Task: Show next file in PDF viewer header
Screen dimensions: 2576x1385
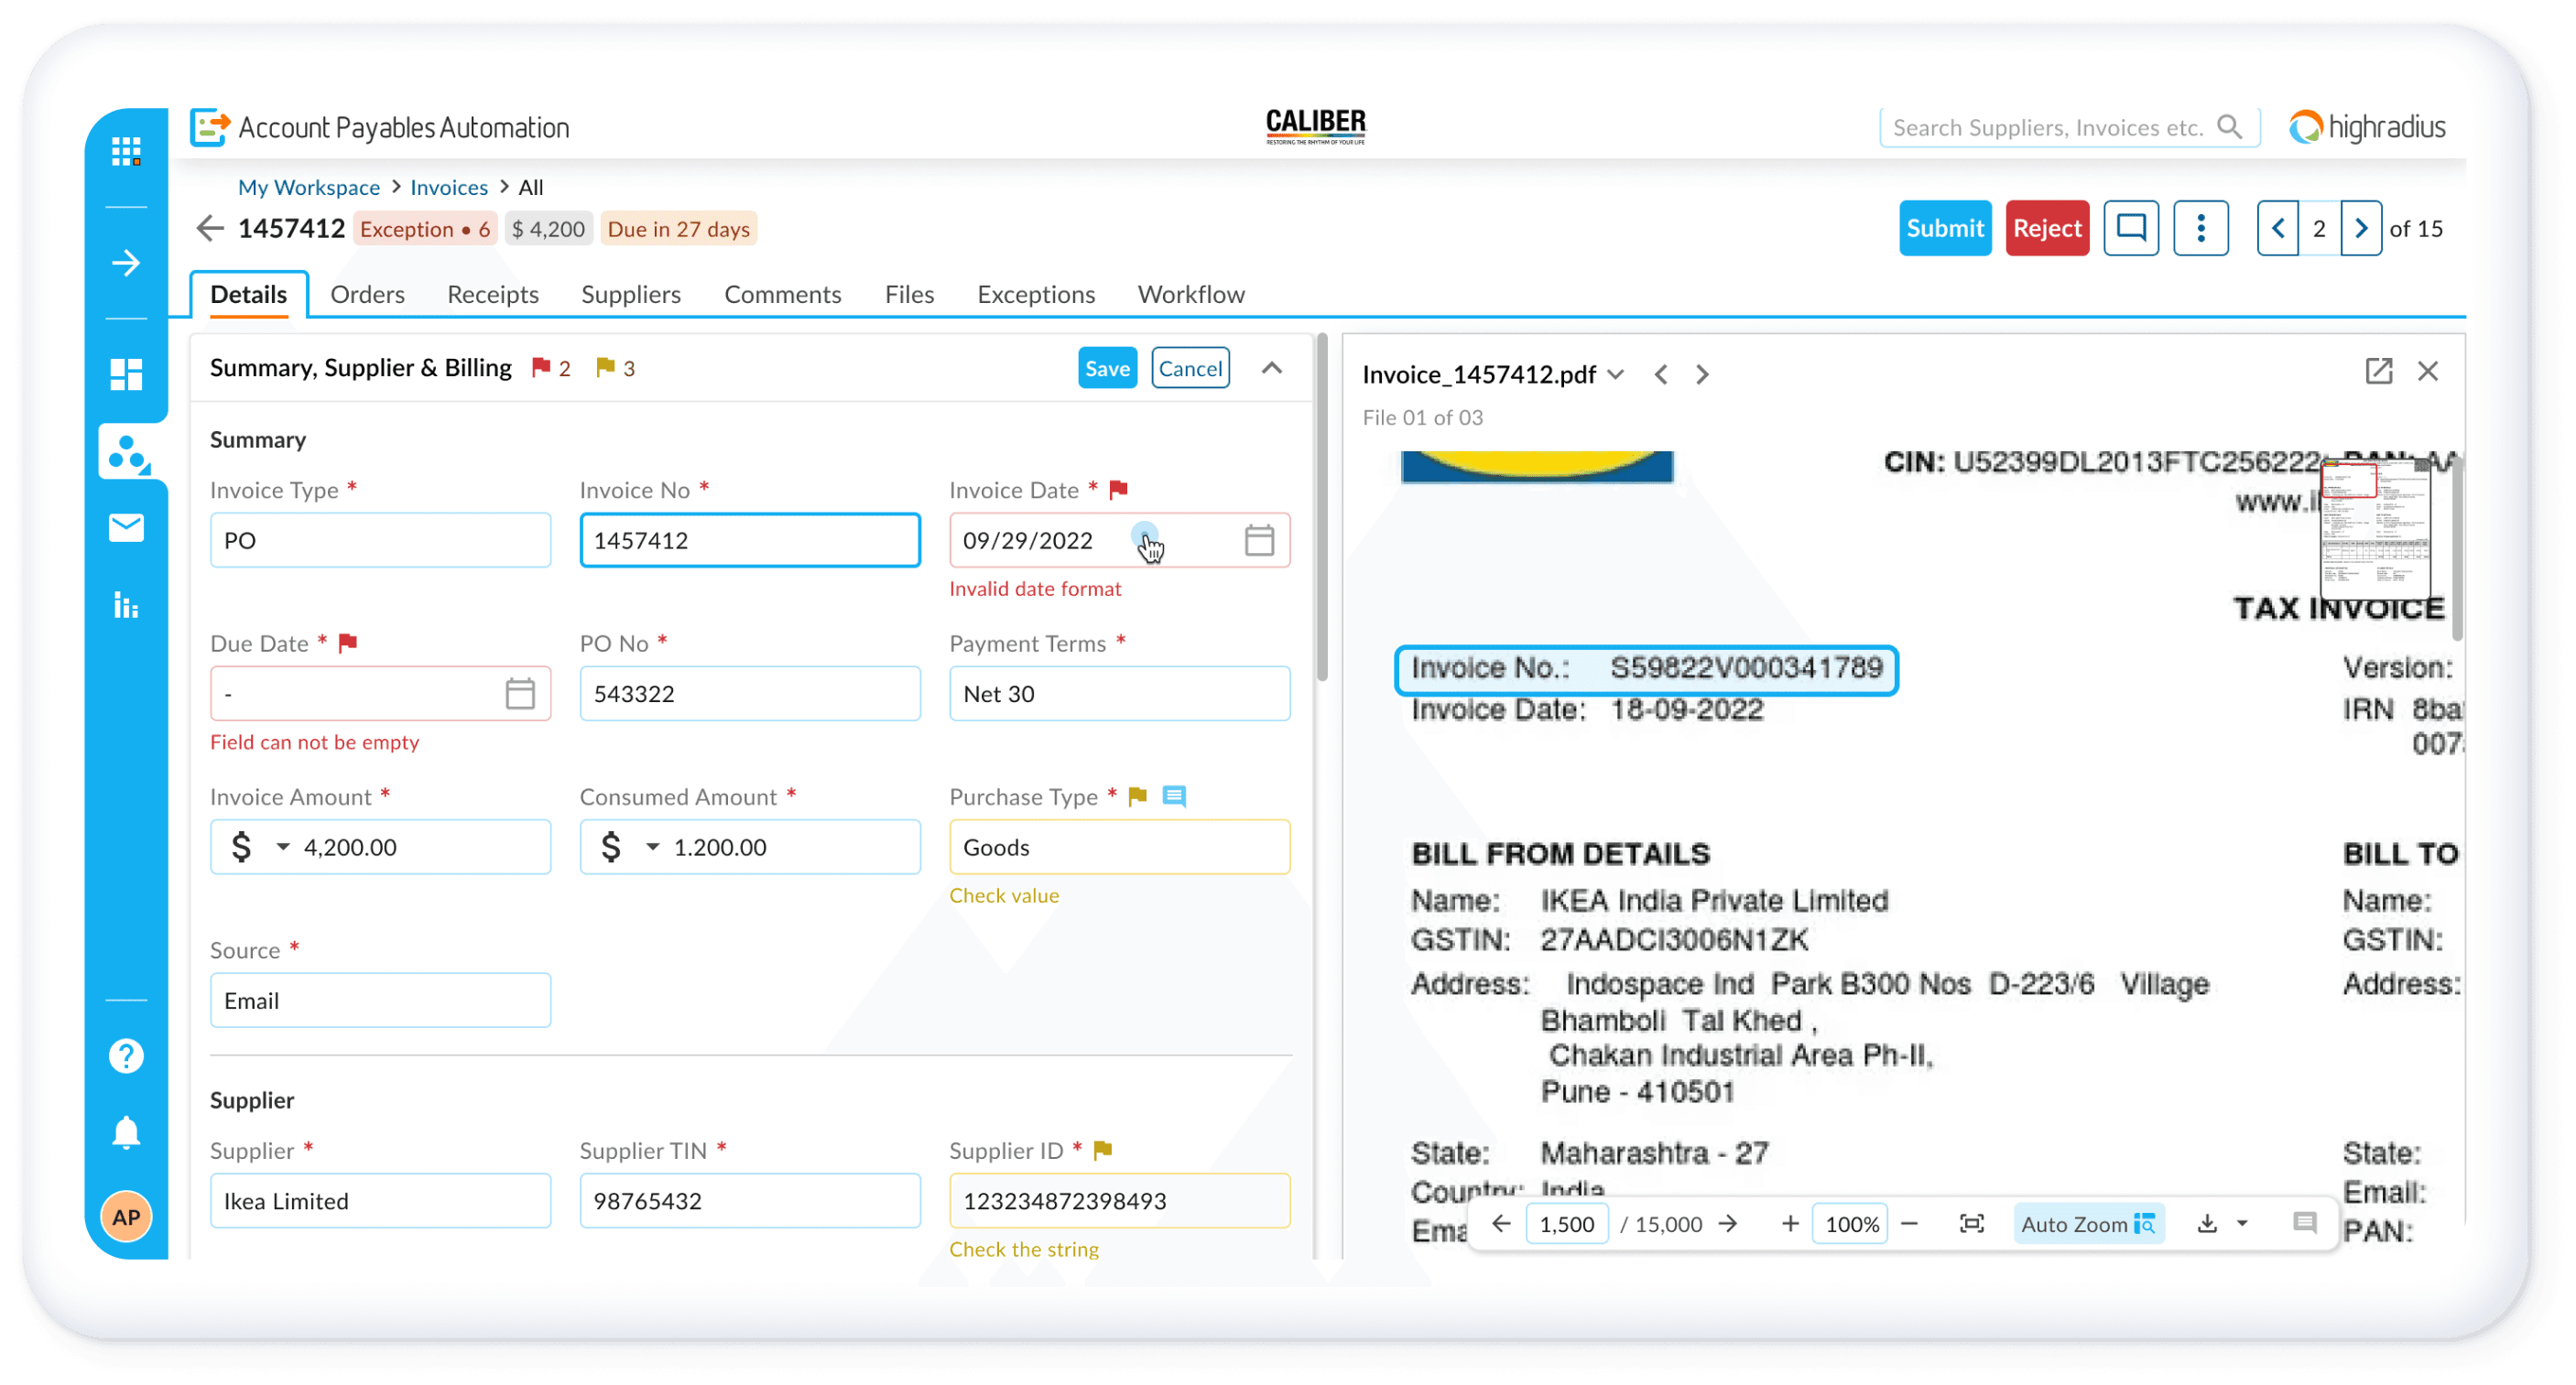Action: (1702, 374)
